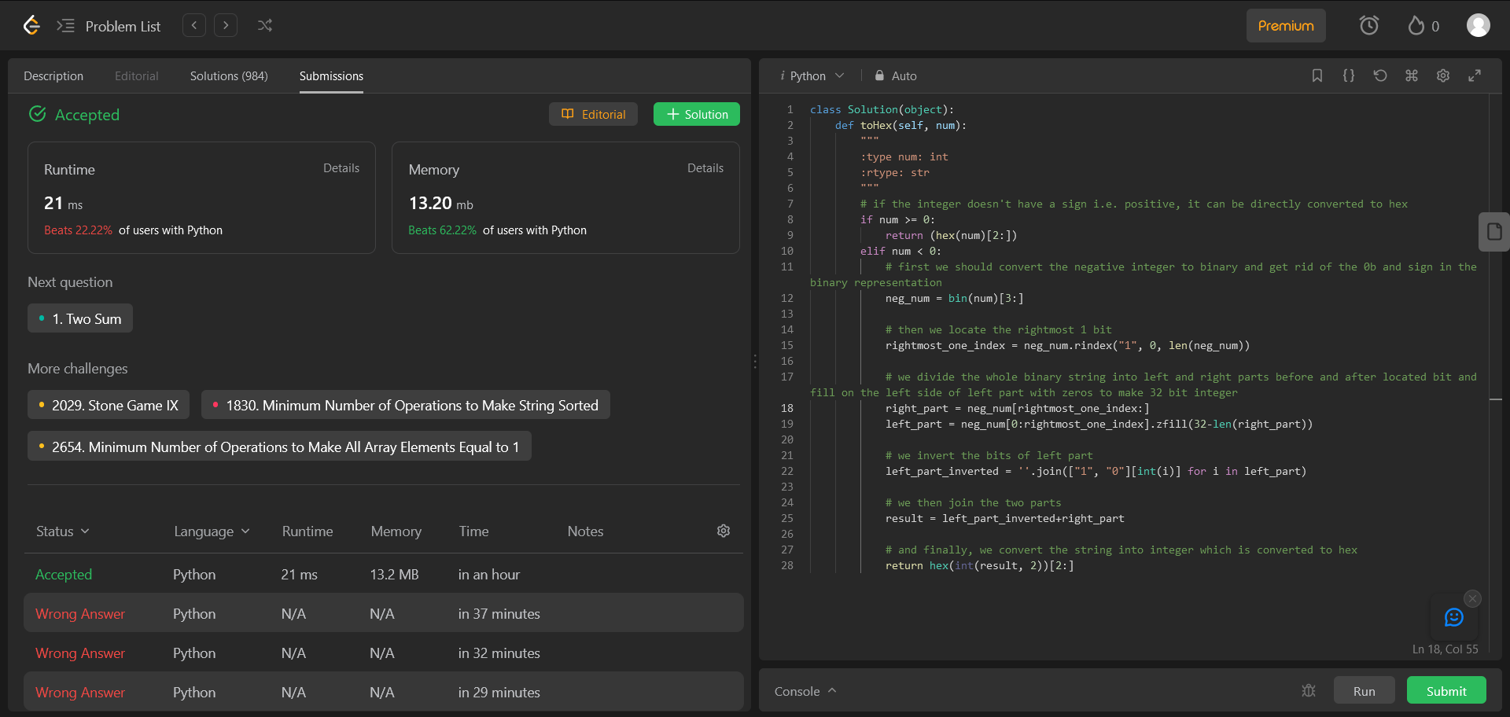Toggle the Auto indent lock

(895, 75)
